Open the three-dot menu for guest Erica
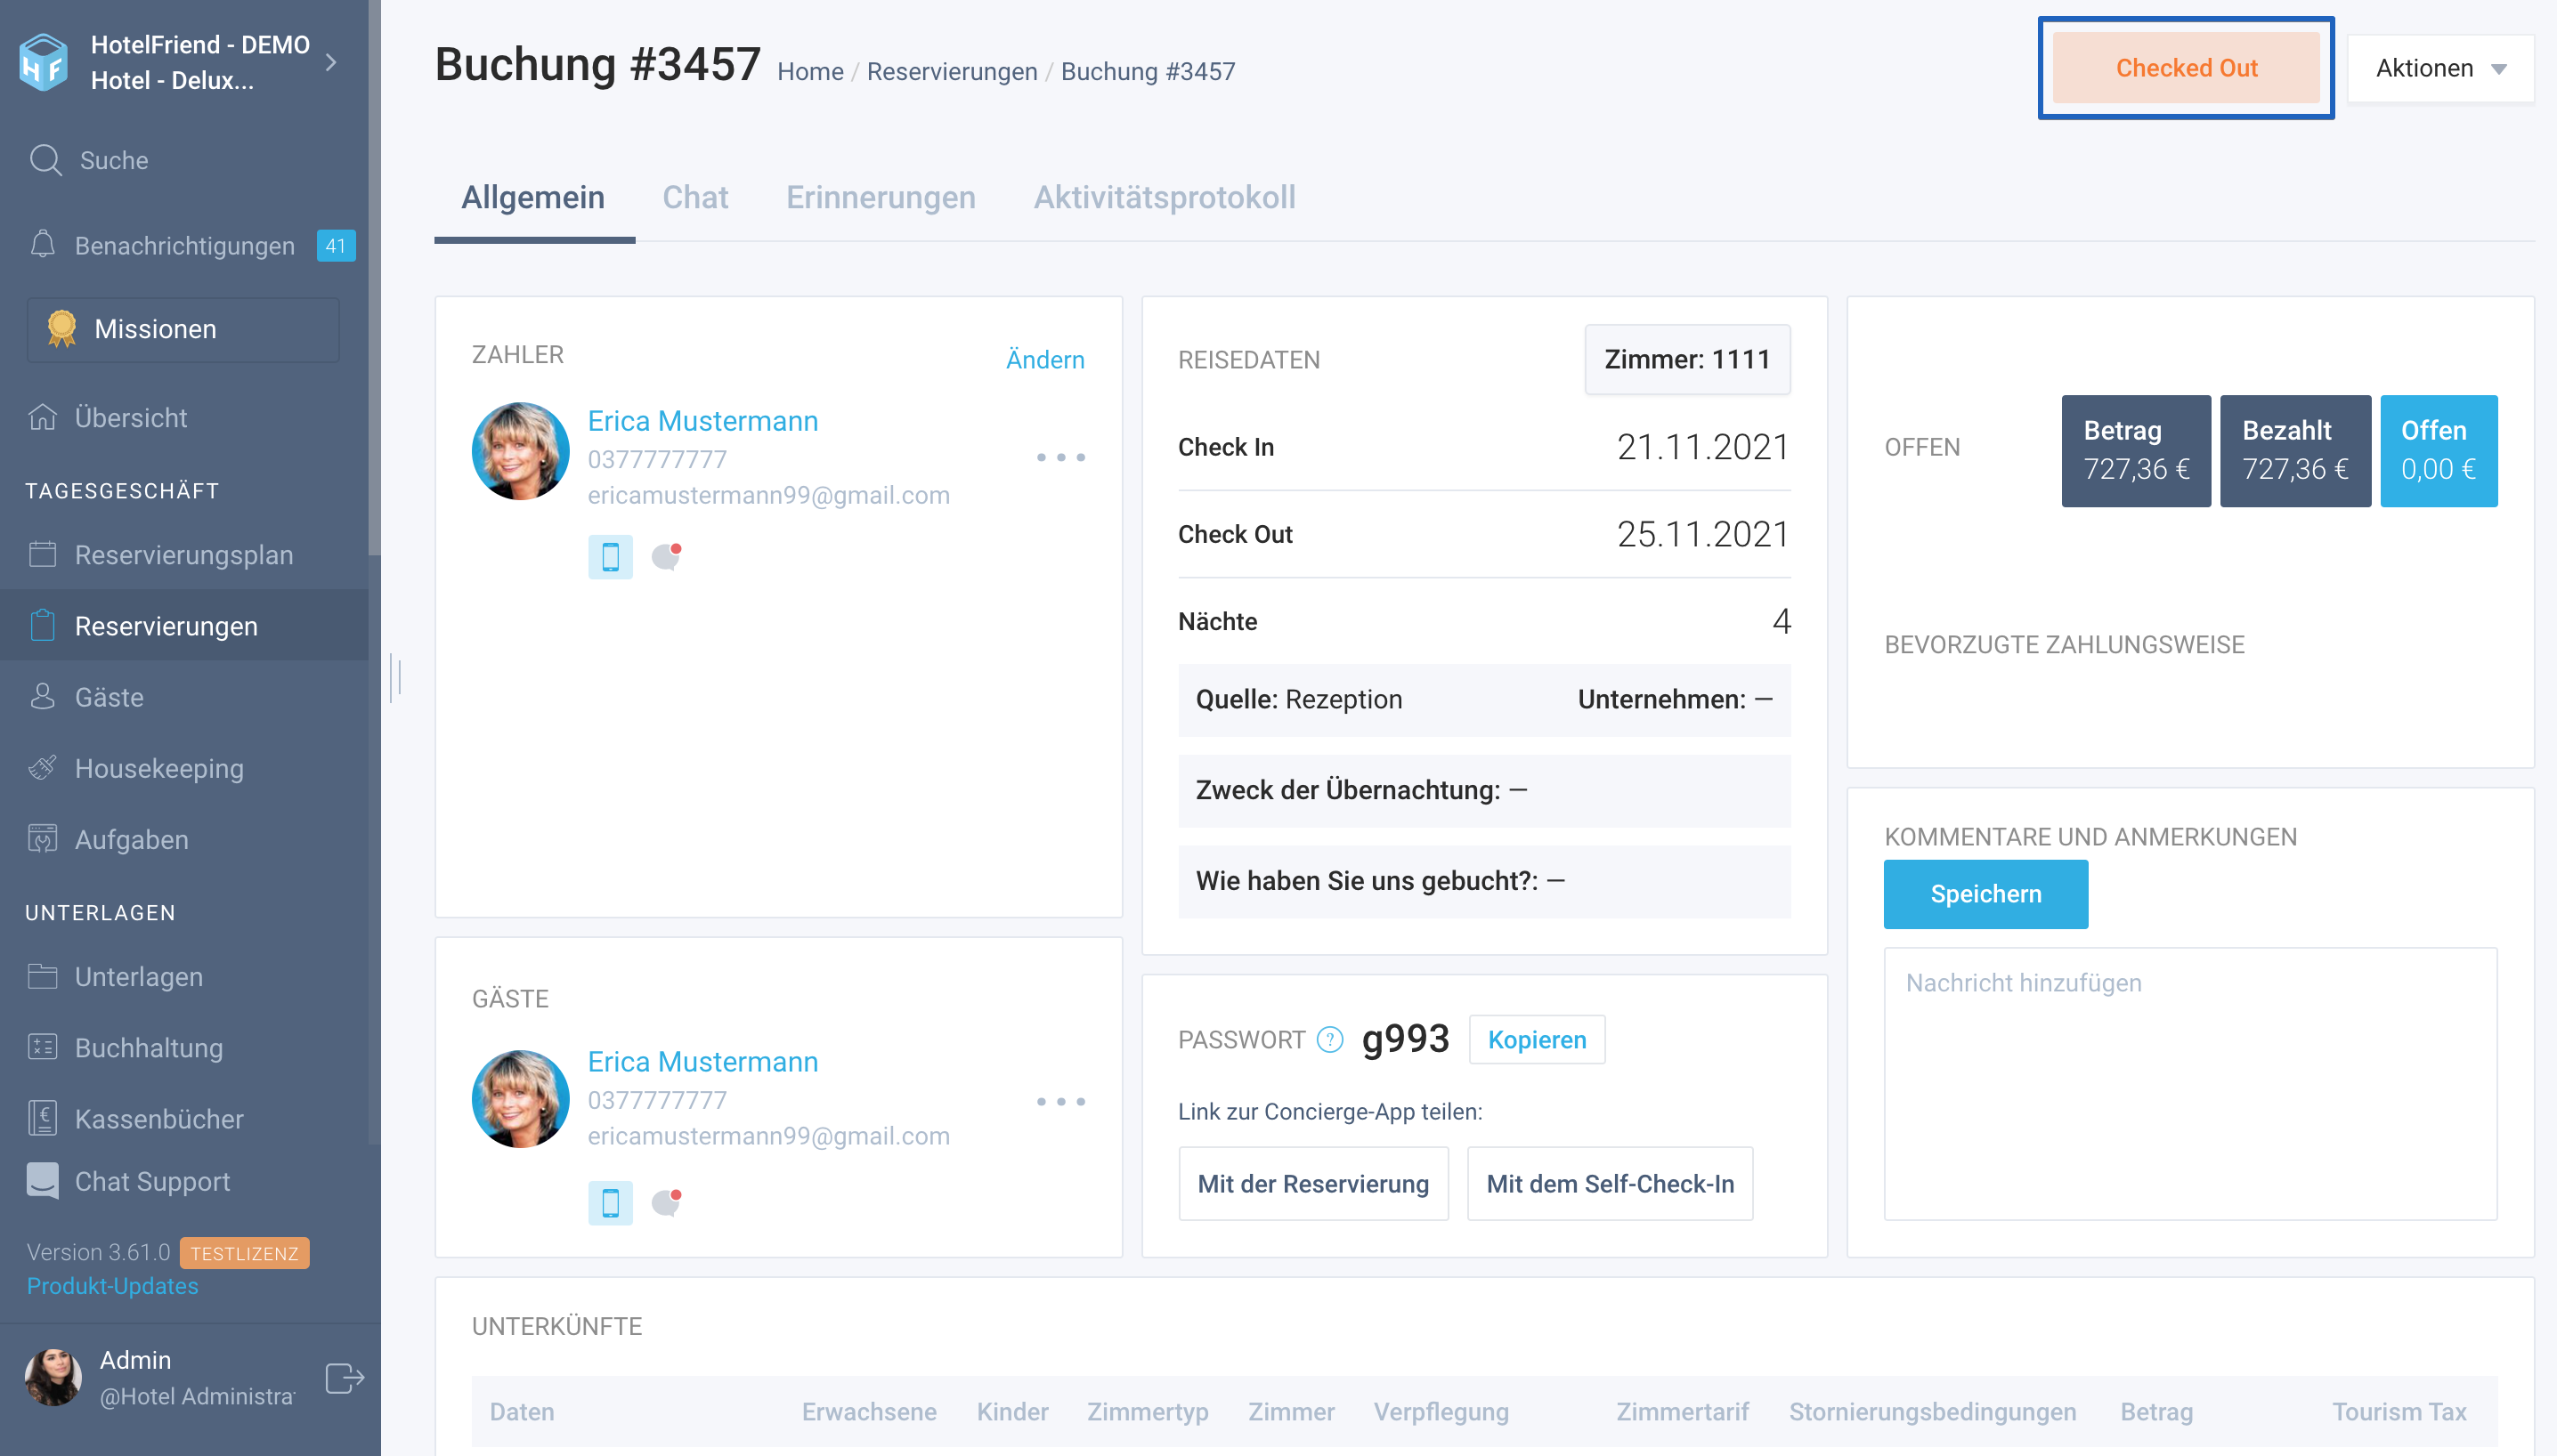Image resolution: width=2557 pixels, height=1456 pixels. [x=1060, y=1101]
